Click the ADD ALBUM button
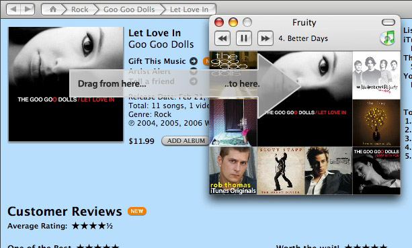The height and width of the screenshot is (248, 412). [x=186, y=141]
